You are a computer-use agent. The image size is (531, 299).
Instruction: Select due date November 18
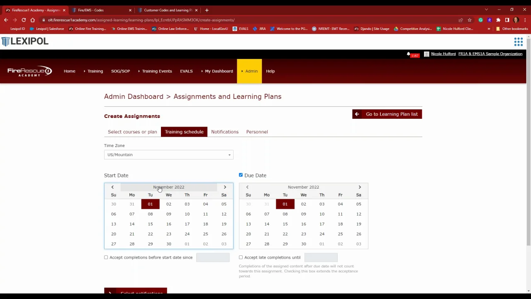tap(340, 224)
